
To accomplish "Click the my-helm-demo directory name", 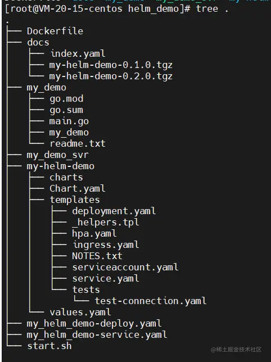I will tap(61, 166).
